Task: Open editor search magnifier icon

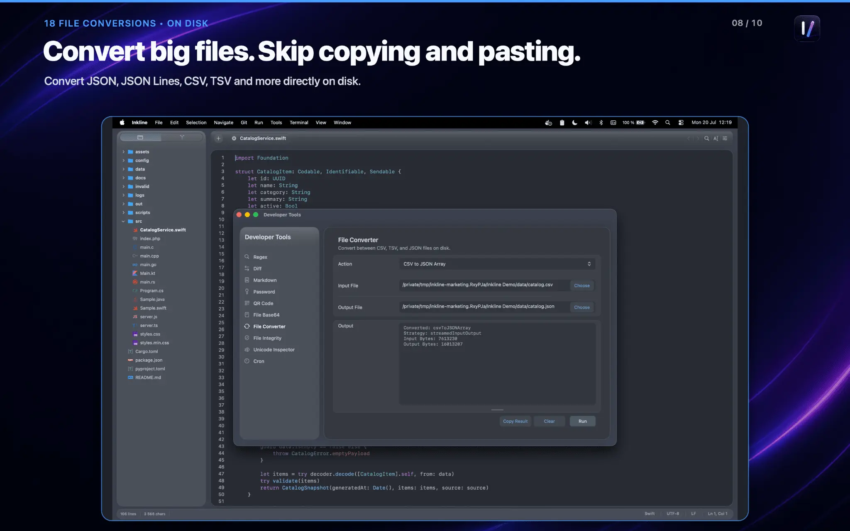Action: pyautogui.click(x=706, y=139)
